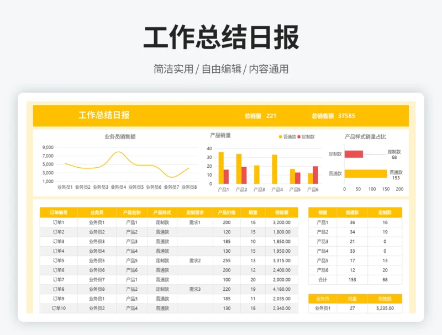442x335 pixels.
Task: Click the 工作总结日报 main heading
Action: point(221,38)
